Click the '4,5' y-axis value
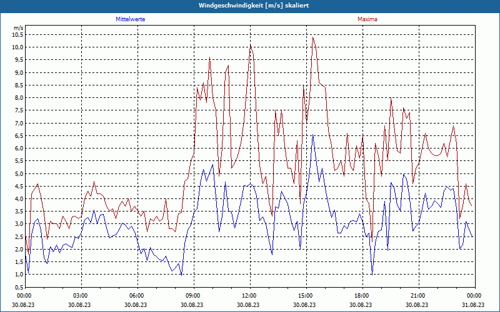 click(19, 186)
